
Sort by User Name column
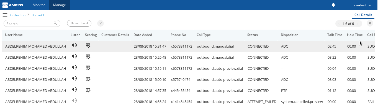click(14, 35)
